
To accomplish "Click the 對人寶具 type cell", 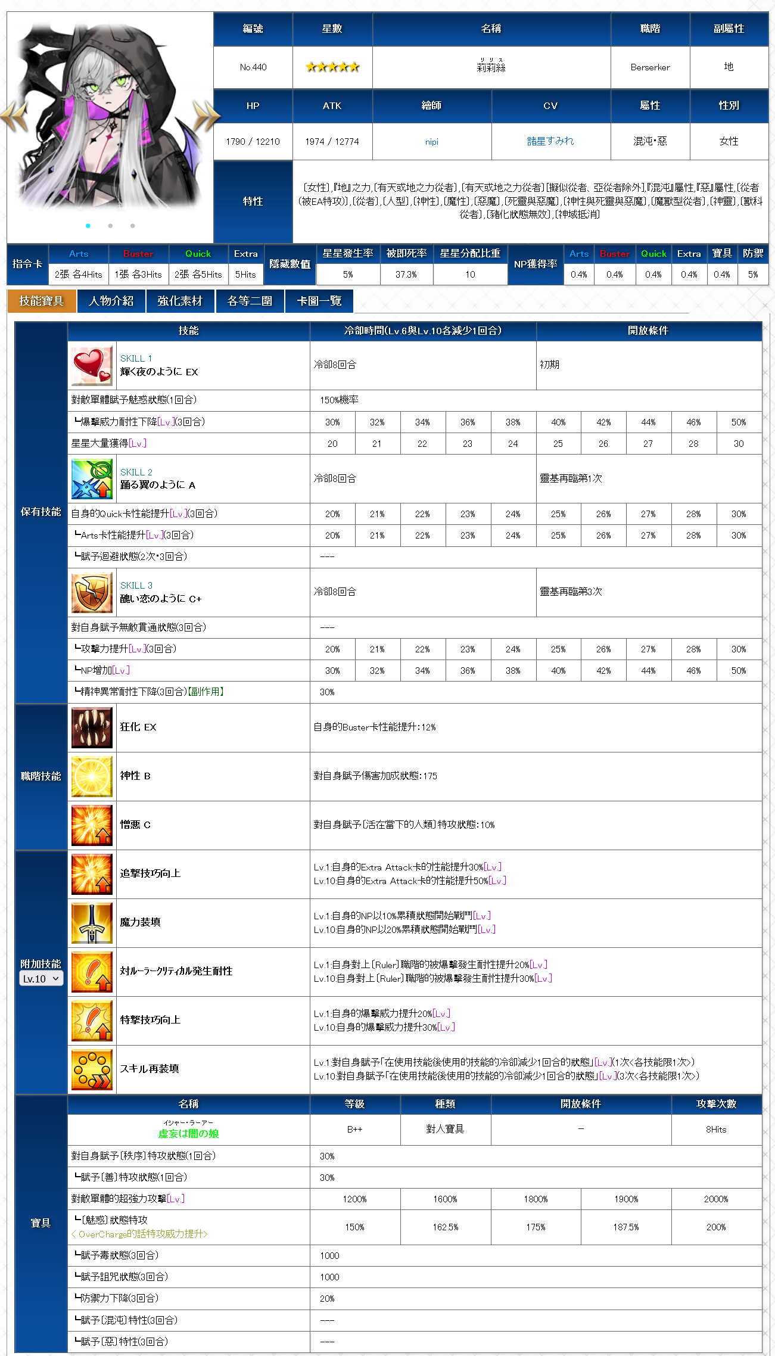I will click(x=445, y=1130).
